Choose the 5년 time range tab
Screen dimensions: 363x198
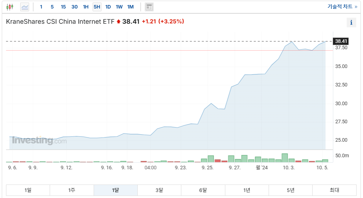291,190
